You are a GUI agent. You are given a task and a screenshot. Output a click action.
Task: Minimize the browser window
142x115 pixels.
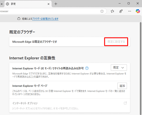coord(120,3)
